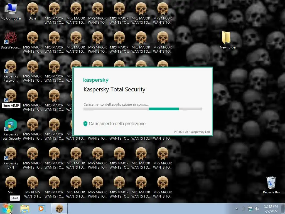
Task: Click the Kaspersky splash loading progress bar
Action: coord(142,109)
